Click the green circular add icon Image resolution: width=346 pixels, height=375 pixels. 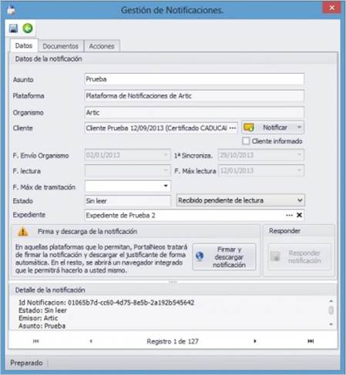point(28,28)
